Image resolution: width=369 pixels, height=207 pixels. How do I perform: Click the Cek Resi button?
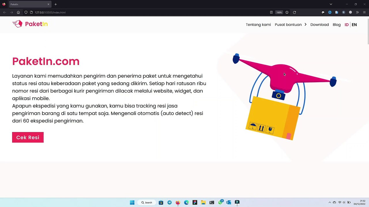(x=28, y=137)
